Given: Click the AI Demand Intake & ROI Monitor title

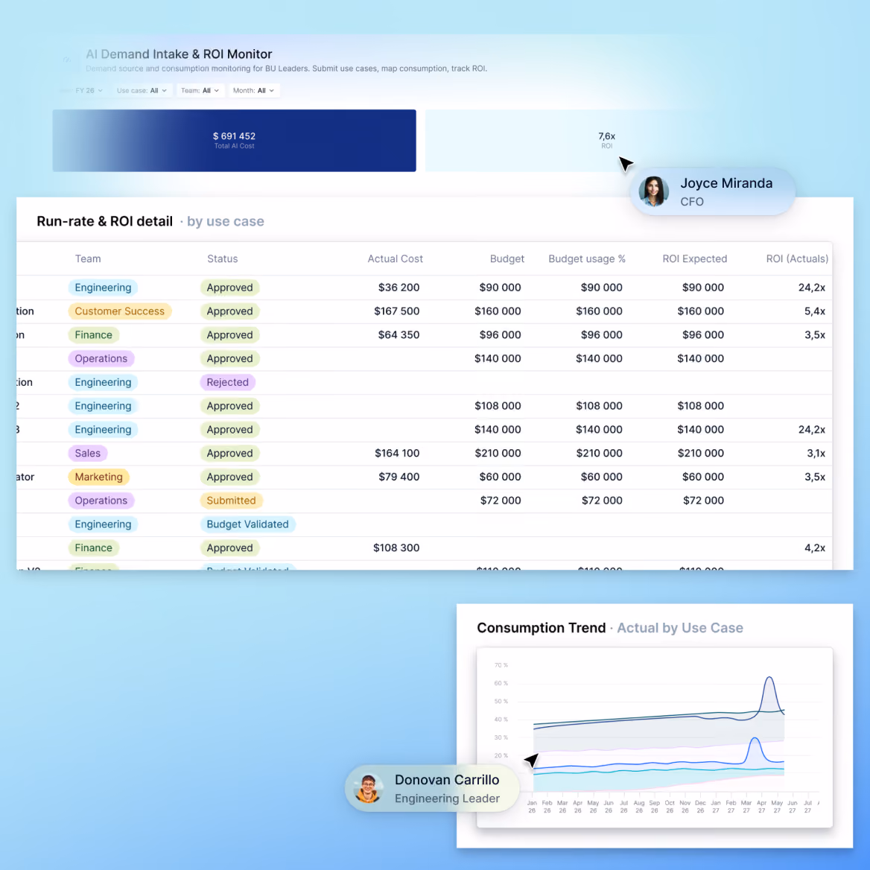Looking at the screenshot, I should pyautogui.click(x=179, y=54).
